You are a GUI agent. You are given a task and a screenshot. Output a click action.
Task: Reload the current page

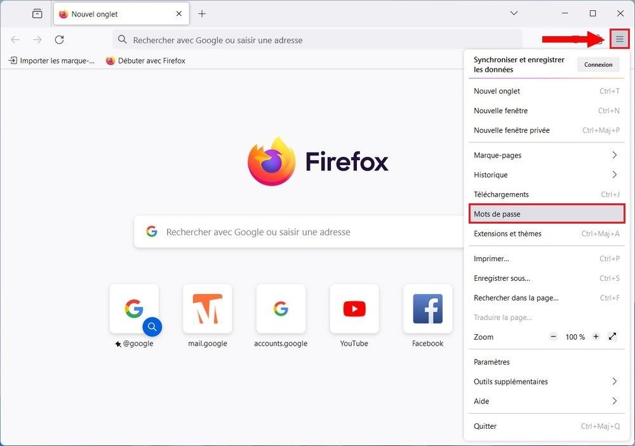[59, 39]
